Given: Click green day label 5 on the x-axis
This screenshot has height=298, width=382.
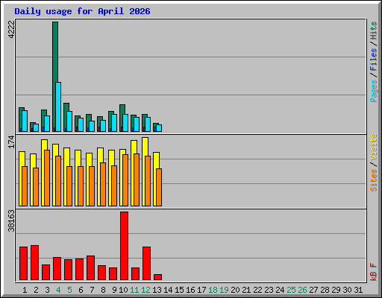Looking at the screenshot, I should (69, 290).
